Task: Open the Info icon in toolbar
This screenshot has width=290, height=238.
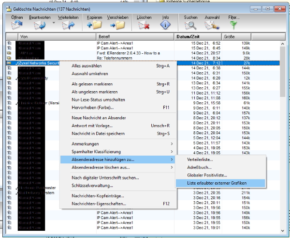Action: [166, 25]
